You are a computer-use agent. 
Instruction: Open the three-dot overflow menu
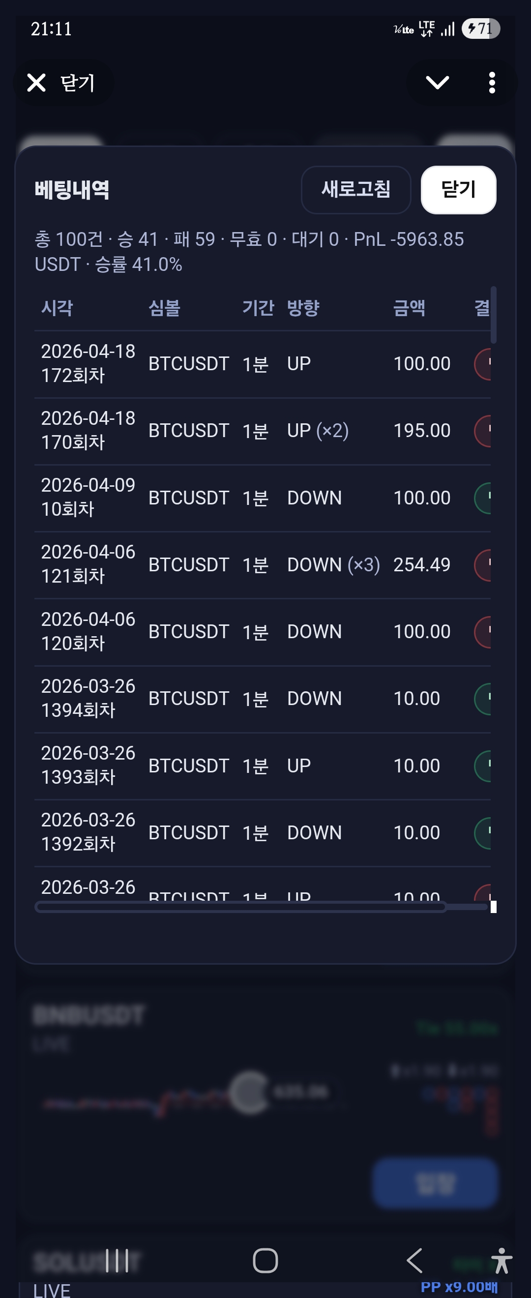(x=492, y=83)
